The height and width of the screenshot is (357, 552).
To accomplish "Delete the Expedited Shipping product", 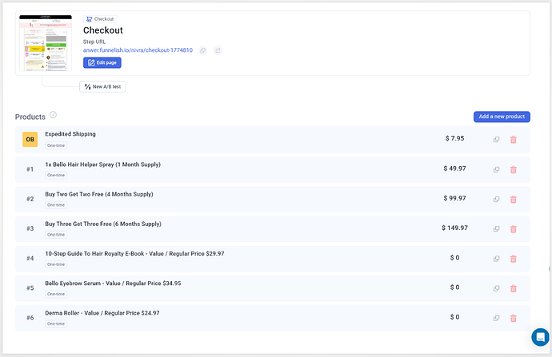I will click(513, 140).
